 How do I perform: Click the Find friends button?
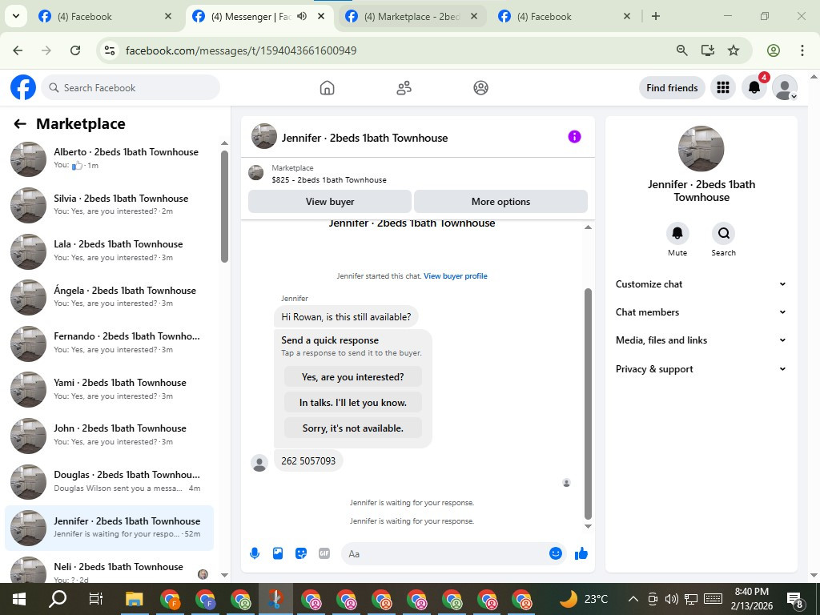point(672,88)
